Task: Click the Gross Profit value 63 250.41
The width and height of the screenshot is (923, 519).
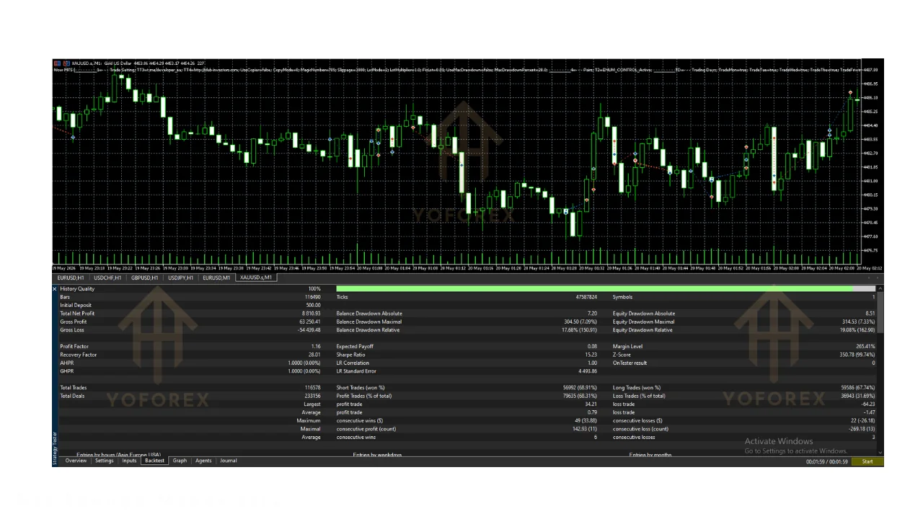Action: tap(309, 321)
